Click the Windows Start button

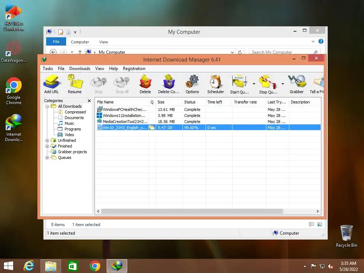click(9, 266)
